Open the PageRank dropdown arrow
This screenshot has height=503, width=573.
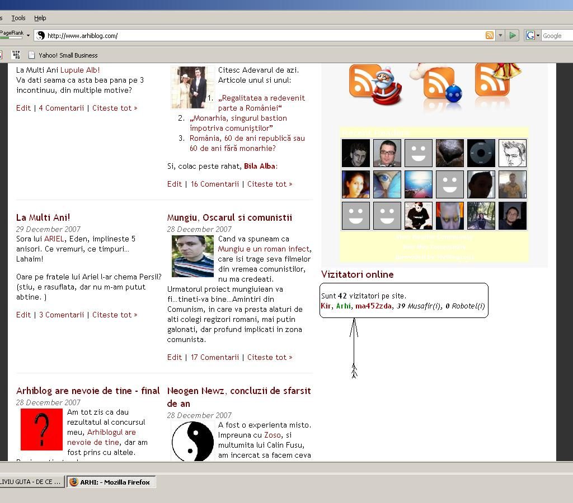click(28, 35)
